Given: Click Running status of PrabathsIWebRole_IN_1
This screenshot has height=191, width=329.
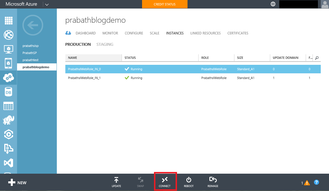Looking at the screenshot, I should point(136,78).
